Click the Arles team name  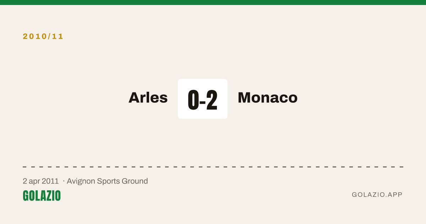[148, 97]
